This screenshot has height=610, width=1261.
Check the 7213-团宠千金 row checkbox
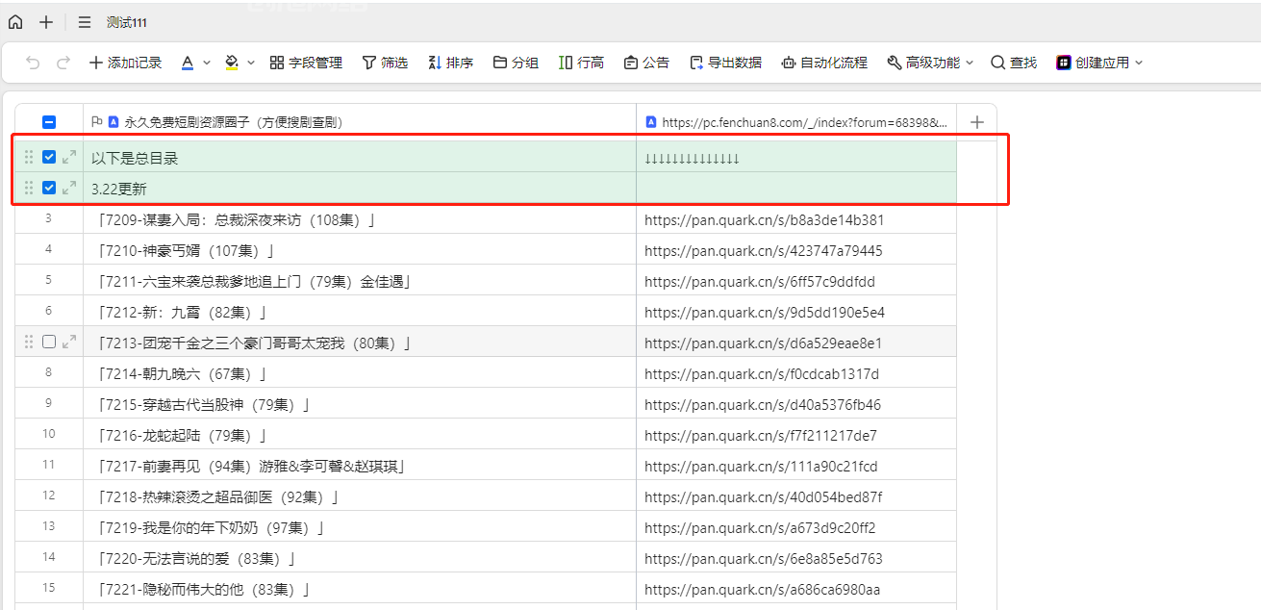point(49,342)
